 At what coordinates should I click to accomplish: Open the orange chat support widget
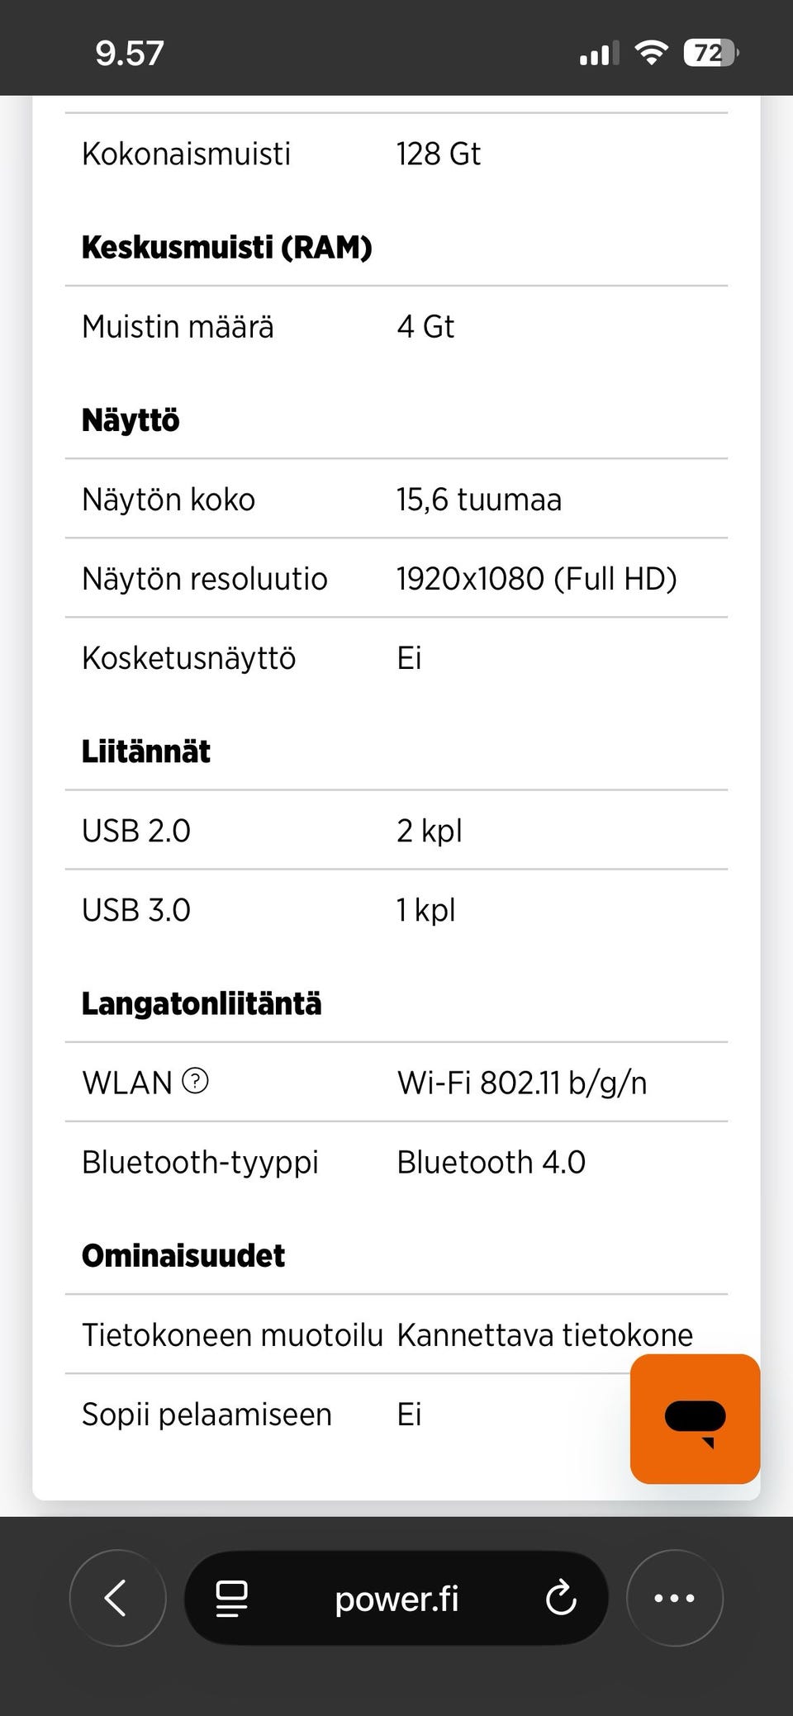pyautogui.click(x=695, y=1418)
